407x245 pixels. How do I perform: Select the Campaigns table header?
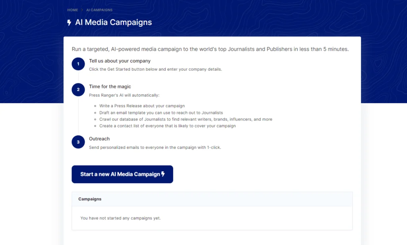pos(90,199)
